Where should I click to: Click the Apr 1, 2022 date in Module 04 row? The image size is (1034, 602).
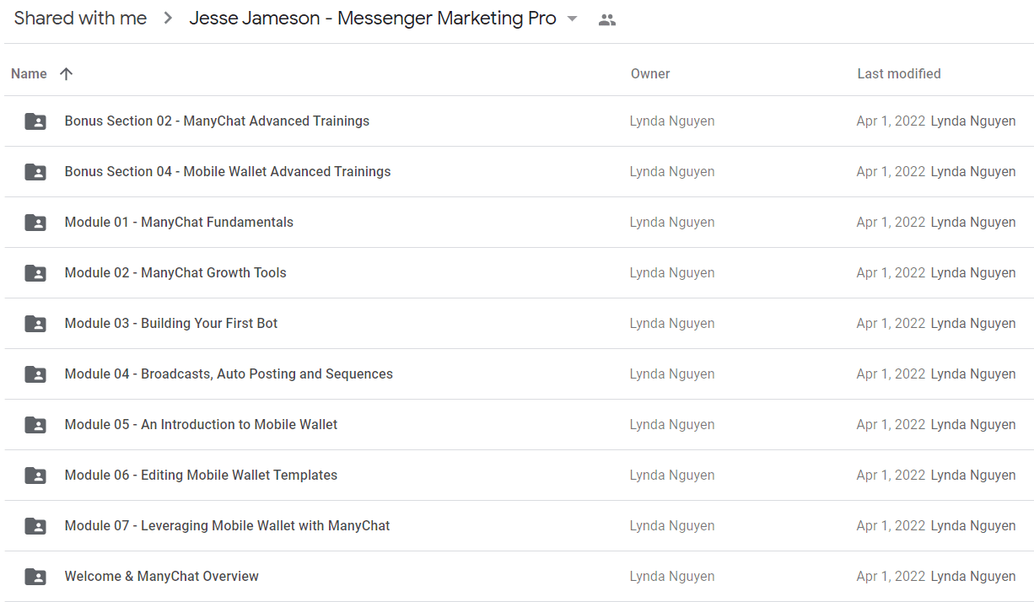(891, 374)
